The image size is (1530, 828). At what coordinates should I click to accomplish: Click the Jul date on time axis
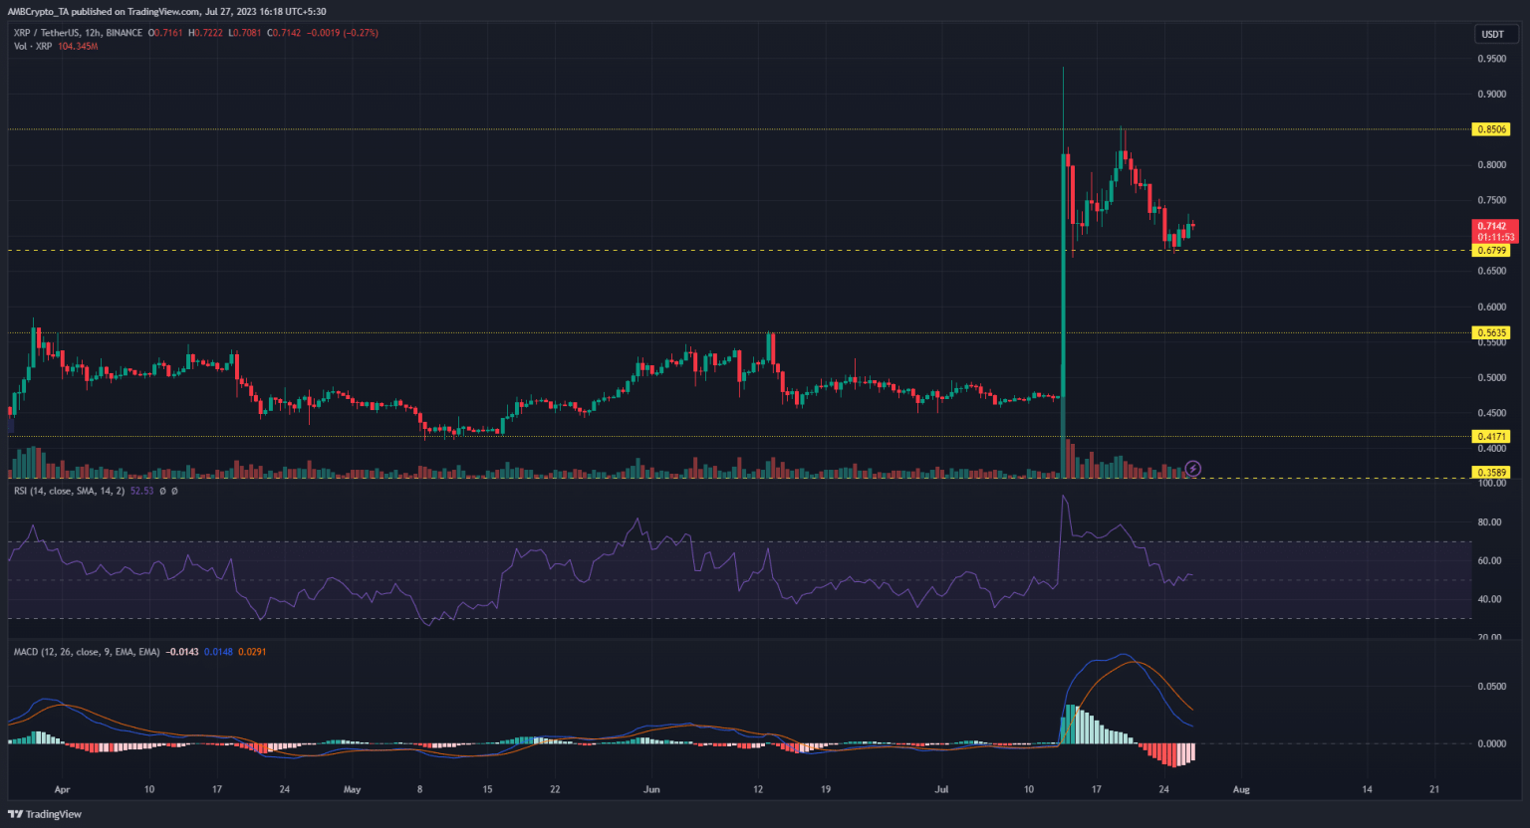(941, 789)
